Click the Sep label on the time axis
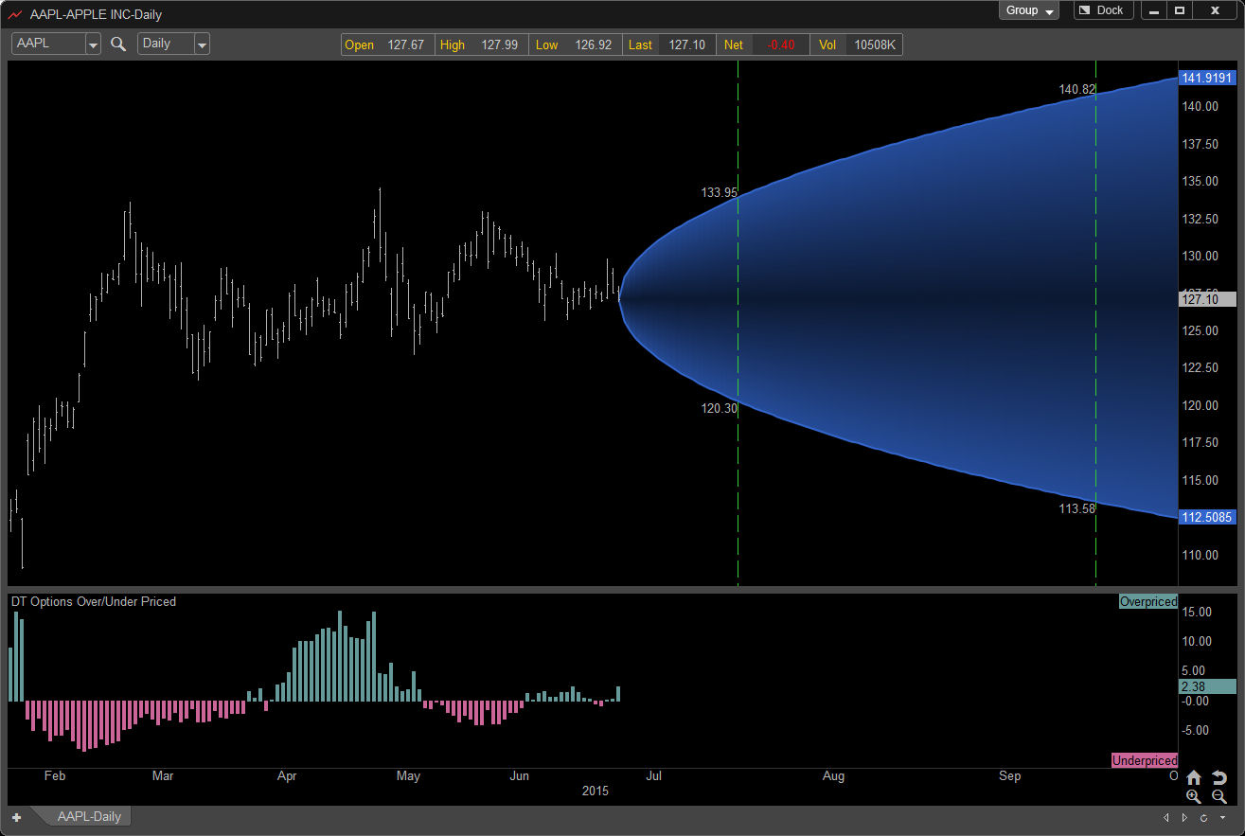The image size is (1245, 836). [x=1010, y=776]
